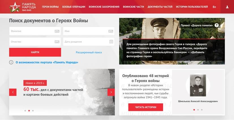Open calendar picker for Дата рождения

pyautogui.click(x=111, y=42)
